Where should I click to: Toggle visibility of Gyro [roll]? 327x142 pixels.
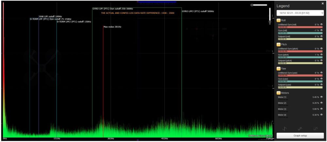[321, 30]
